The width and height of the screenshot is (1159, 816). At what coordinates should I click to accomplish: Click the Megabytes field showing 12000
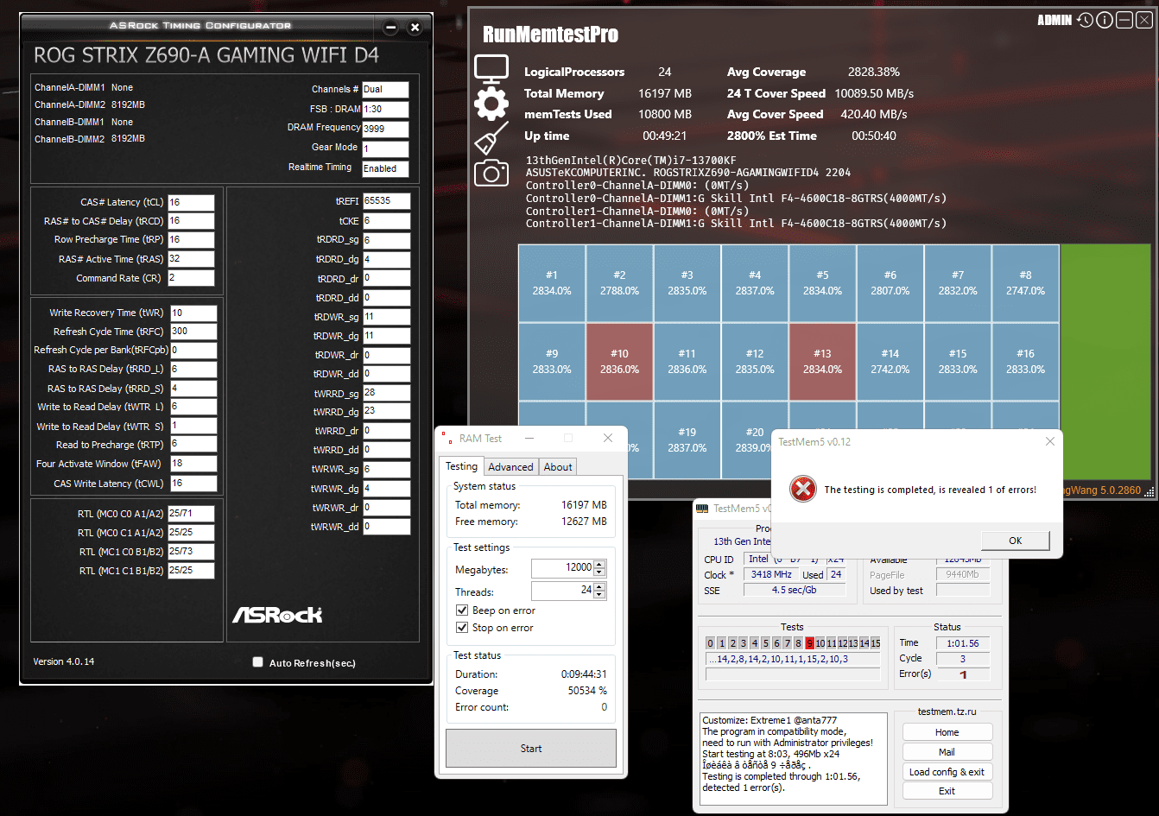(x=562, y=567)
